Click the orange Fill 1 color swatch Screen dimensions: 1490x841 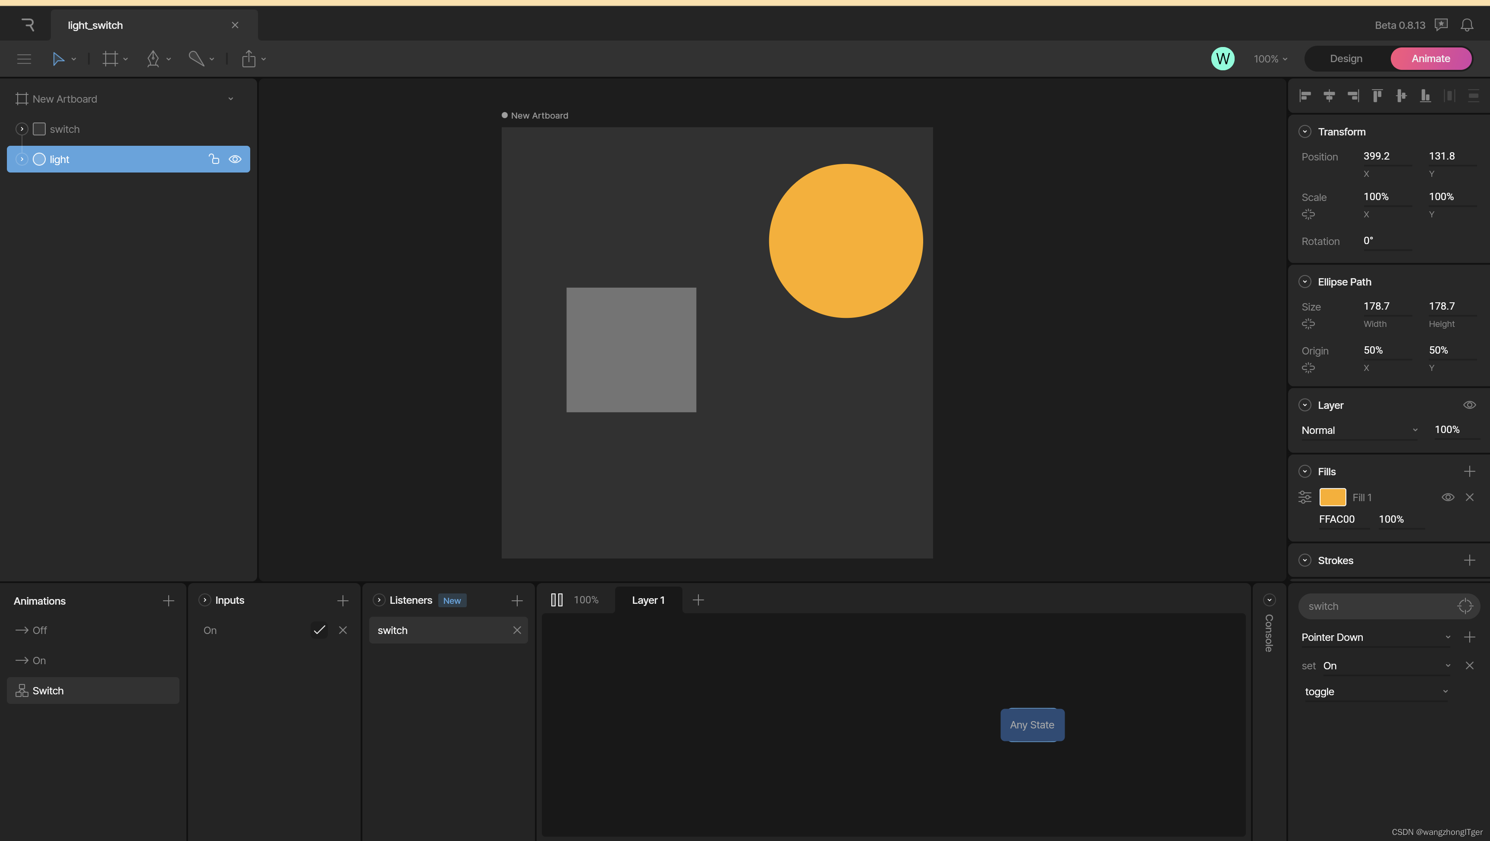click(x=1333, y=497)
